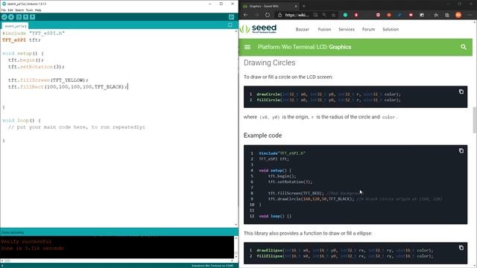Select the sketch_jul13a tab in Arduino
This screenshot has width=477, height=268.
point(15,26)
